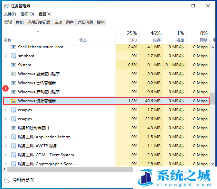Image resolution: width=217 pixels, height=189 pixels.
Task: Maximize the Task Manager window
Action: 193,6
